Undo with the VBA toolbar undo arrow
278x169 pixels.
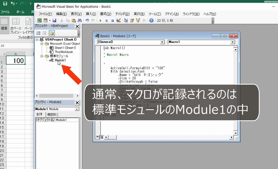[87, 20]
